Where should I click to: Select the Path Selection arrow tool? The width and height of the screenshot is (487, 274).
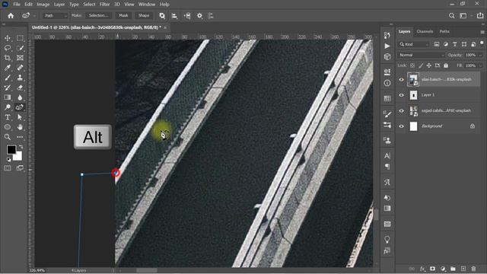[x=20, y=117]
